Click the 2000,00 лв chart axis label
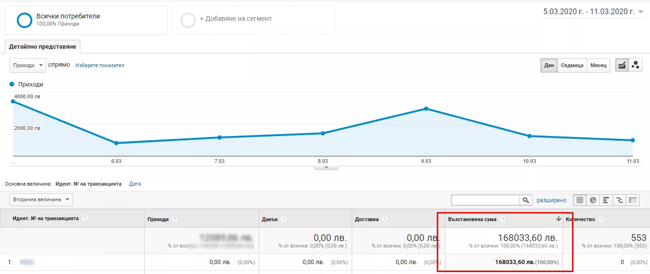Image resolution: width=650 pixels, height=274 pixels. (27, 128)
